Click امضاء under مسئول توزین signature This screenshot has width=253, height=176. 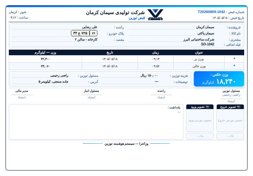click(231, 101)
